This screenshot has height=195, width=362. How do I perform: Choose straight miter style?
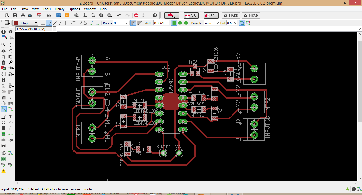point(140,23)
